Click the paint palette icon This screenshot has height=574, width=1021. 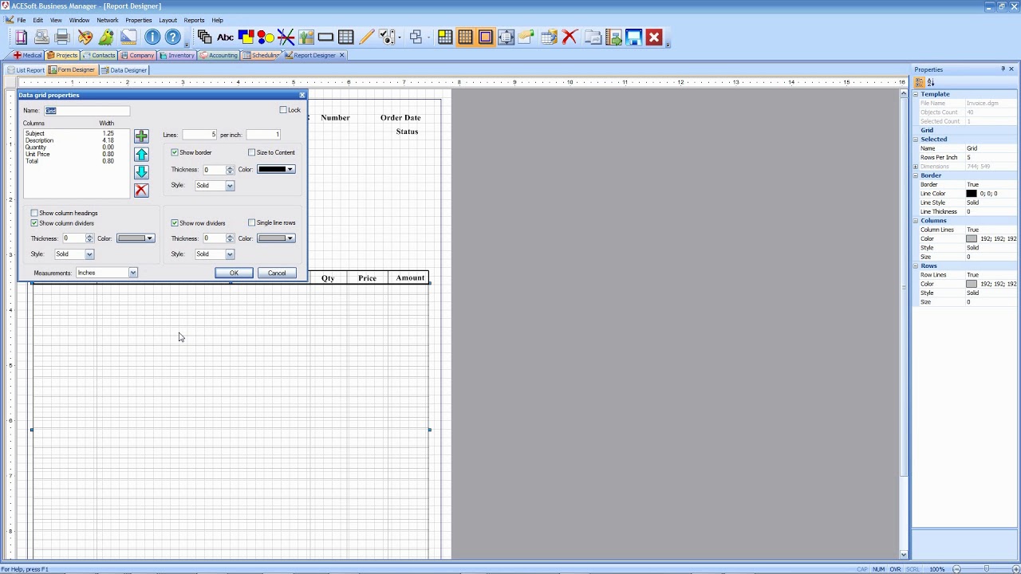(x=85, y=37)
